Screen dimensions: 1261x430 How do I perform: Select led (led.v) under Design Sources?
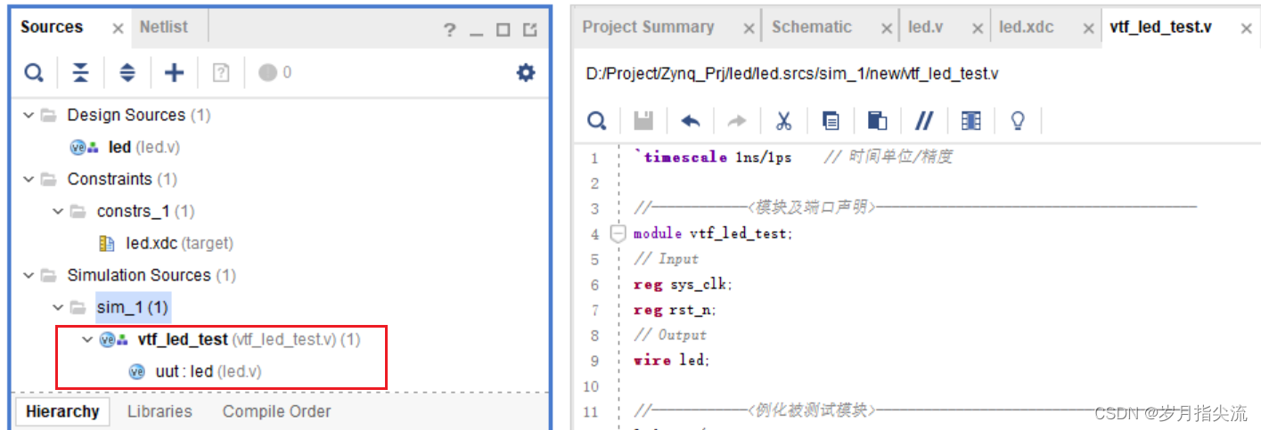125,147
